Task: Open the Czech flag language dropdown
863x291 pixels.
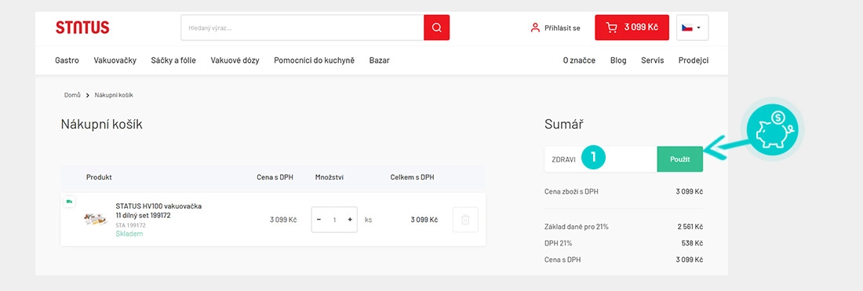Action: click(x=693, y=27)
